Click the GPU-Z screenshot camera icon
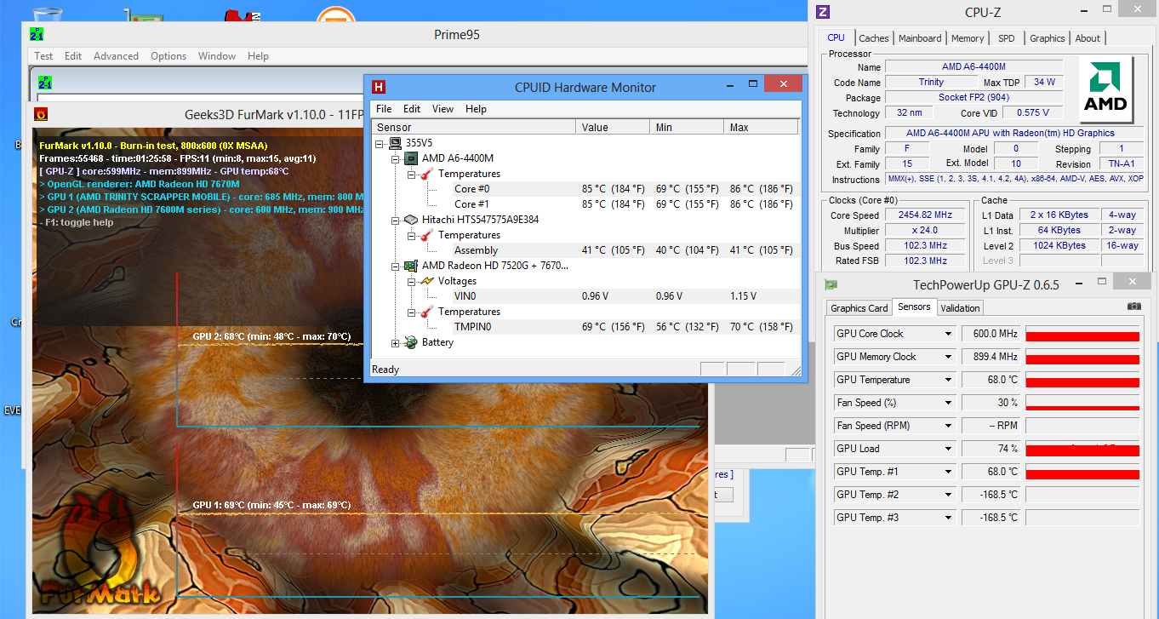Viewport: 1159px width, 619px height. [1133, 306]
